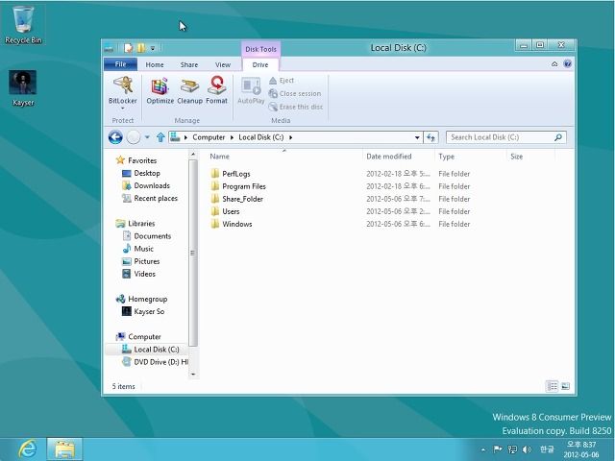615x461 pixels.
Task: Open the BitLocker drive tool
Action: (123, 90)
